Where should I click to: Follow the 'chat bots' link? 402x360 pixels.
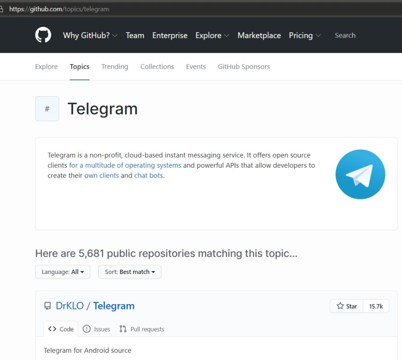(x=148, y=175)
